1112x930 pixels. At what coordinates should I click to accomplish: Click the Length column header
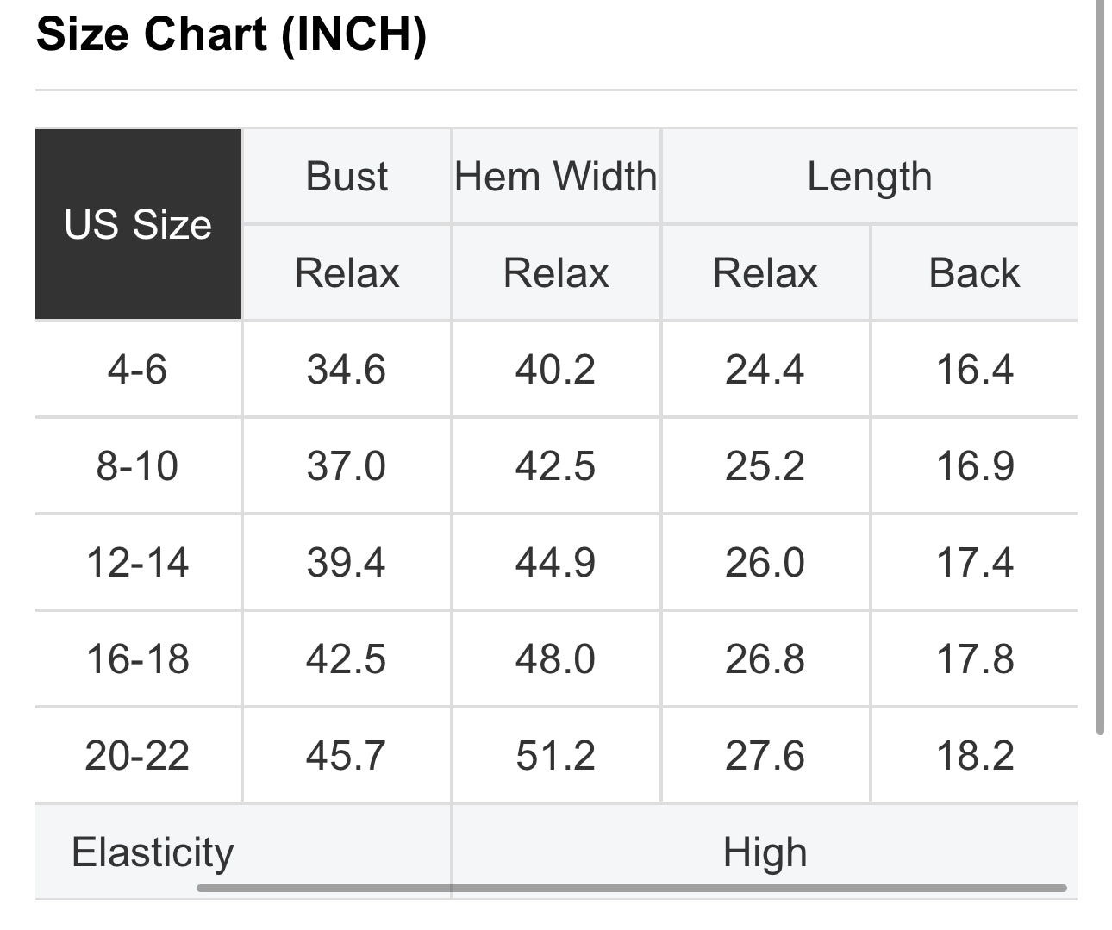point(870,177)
